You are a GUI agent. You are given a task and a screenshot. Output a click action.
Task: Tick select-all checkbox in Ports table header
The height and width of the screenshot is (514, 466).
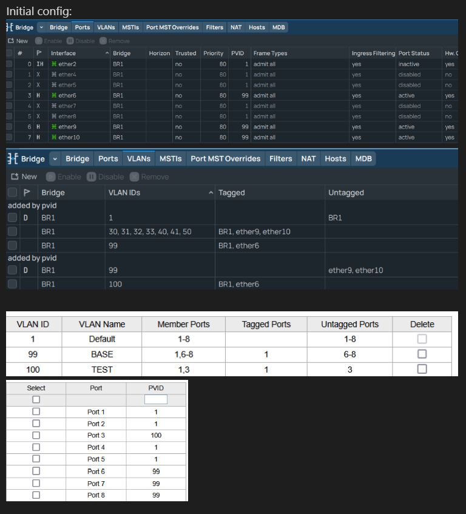click(x=9, y=53)
